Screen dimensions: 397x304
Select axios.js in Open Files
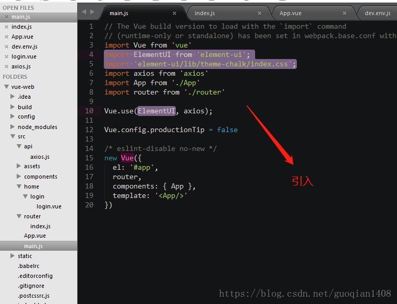pos(21,66)
